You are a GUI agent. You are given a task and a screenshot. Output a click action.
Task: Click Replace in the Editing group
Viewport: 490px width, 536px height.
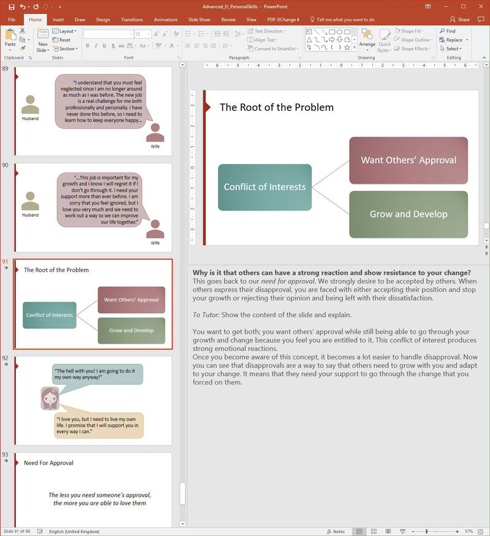click(x=454, y=40)
